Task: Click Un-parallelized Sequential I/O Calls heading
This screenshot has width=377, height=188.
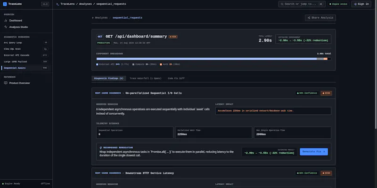Action: (154, 93)
